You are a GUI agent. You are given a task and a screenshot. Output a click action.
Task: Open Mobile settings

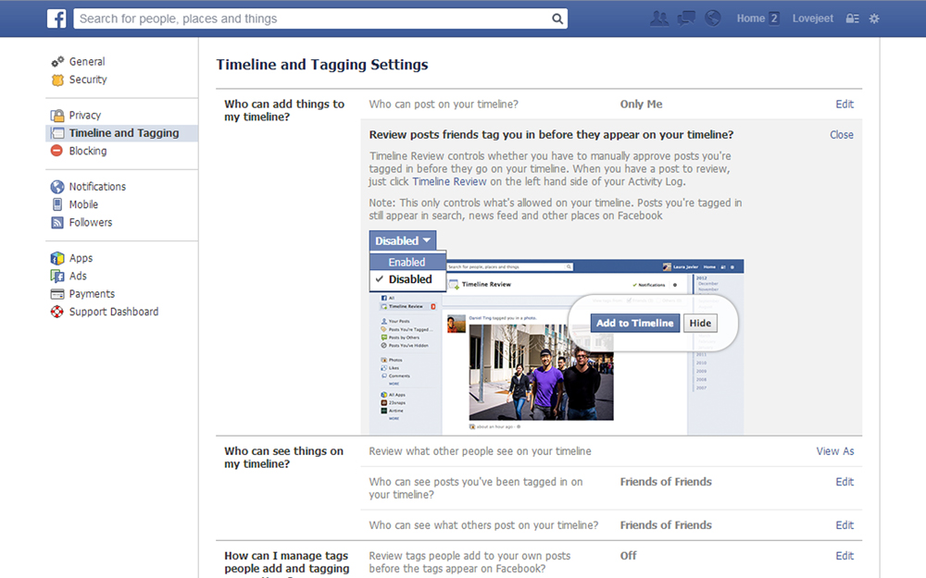coord(83,204)
